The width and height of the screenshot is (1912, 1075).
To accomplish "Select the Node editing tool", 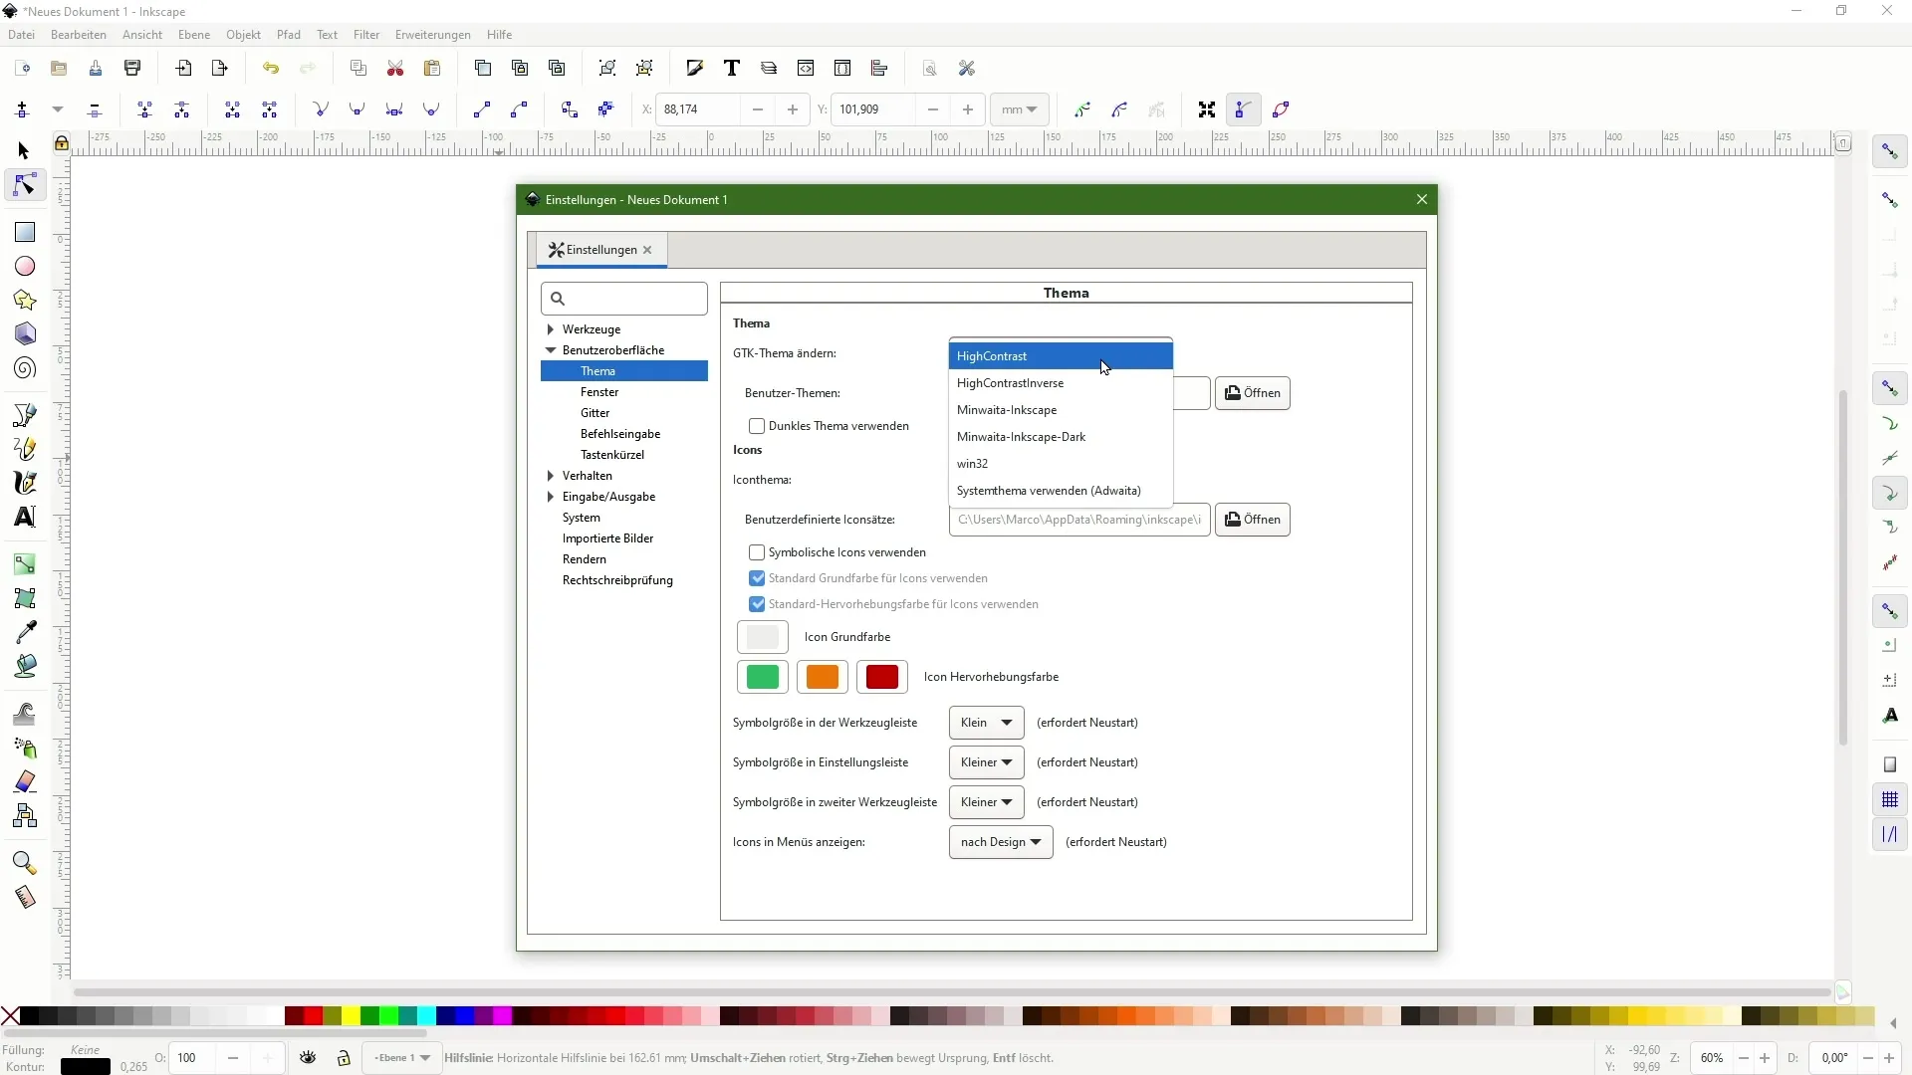I will [24, 186].
